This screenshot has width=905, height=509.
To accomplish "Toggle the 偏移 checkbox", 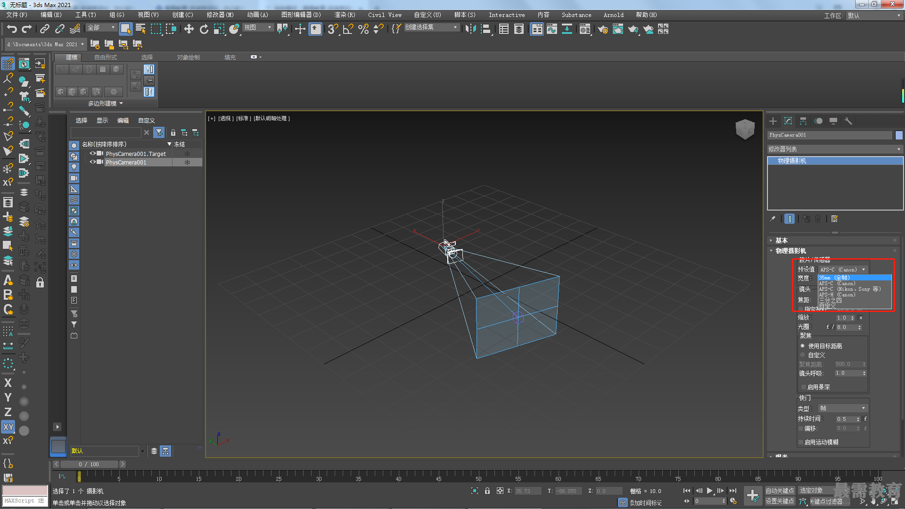I will (x=801, y=428).
